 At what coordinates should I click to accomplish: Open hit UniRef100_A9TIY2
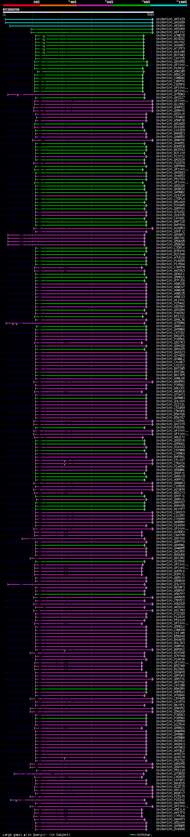point(170,32)
